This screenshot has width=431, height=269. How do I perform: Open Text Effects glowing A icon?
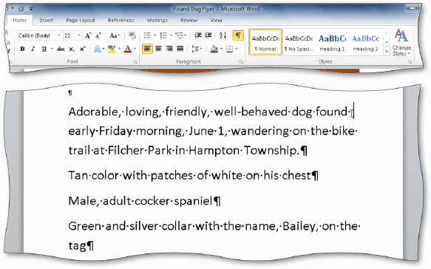pyautogui.click(x=97, y=49)
